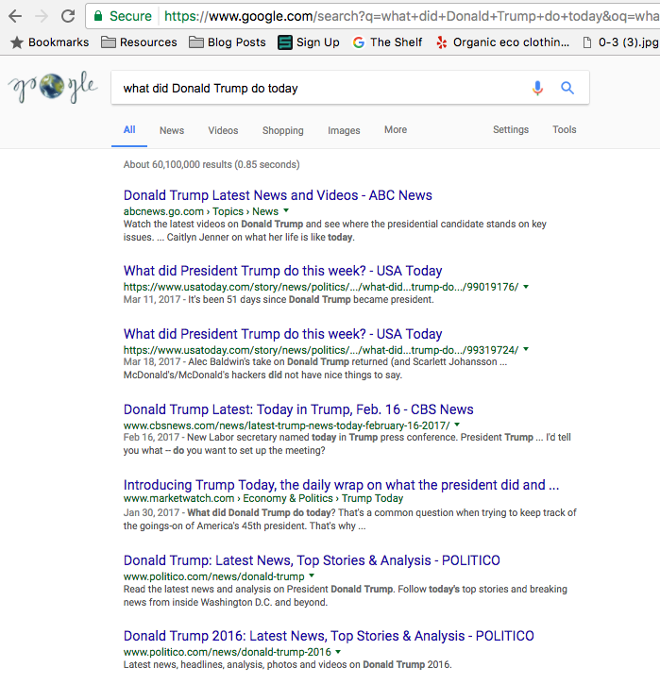Screen dimensions: 660x684
Task: Select the All results tab
Action: 129,130
